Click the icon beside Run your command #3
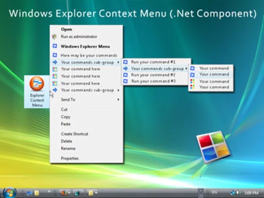 pyautogui.click(x=125, y=81)
